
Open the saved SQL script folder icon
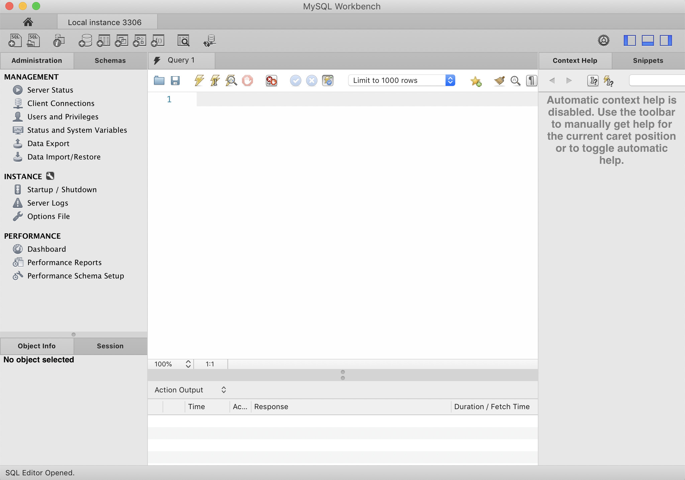[x=159, y=81]
